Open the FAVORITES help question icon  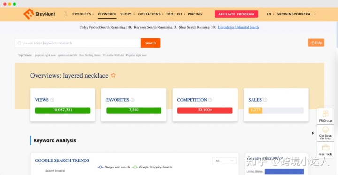[x=132, y=100]
